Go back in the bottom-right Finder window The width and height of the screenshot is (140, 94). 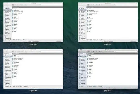80,51
